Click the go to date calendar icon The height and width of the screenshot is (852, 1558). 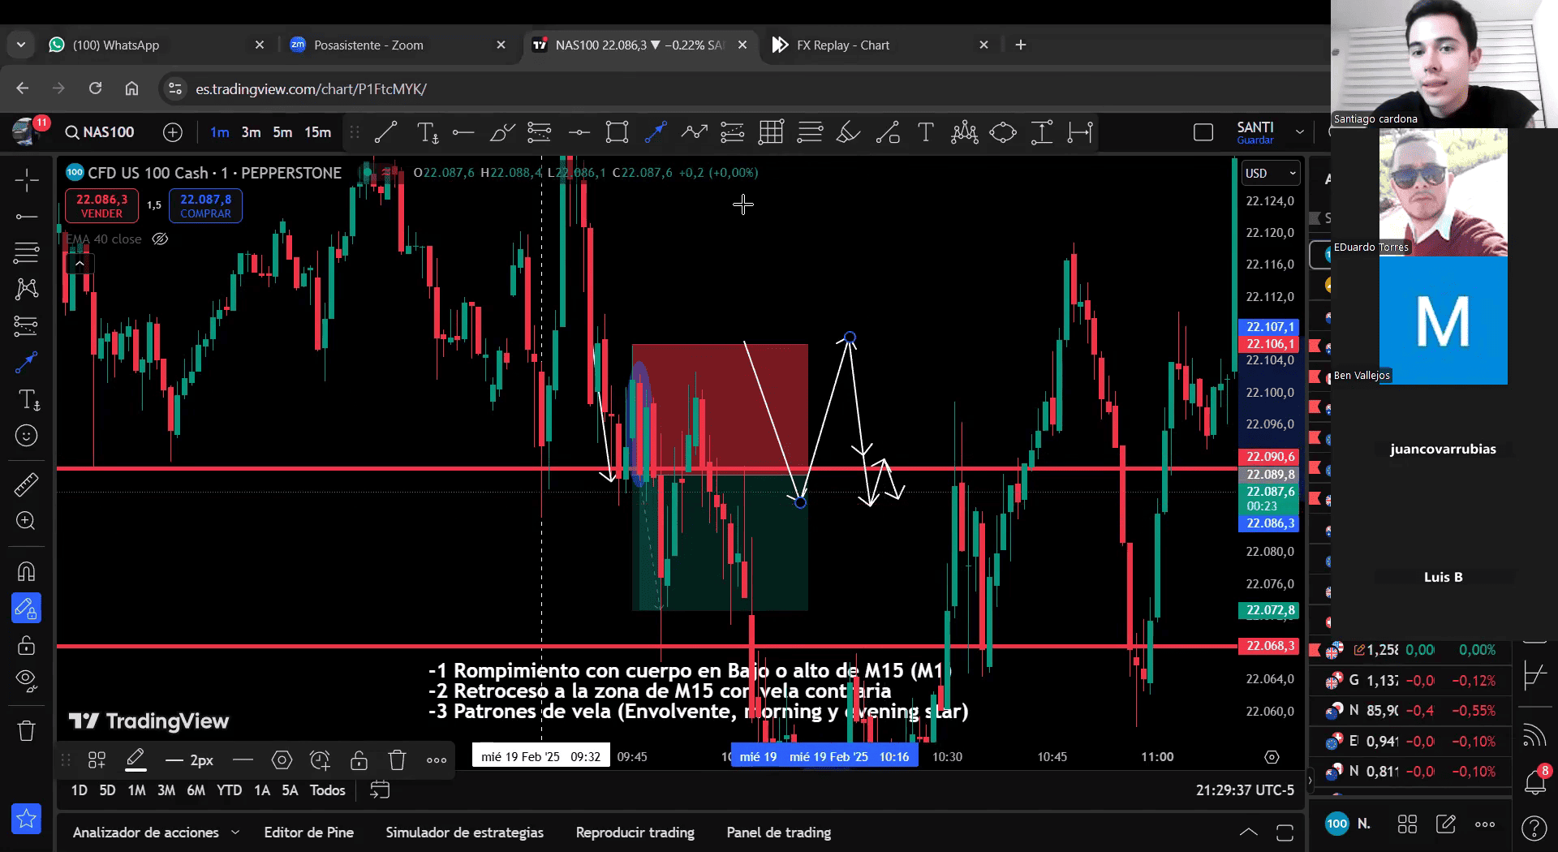coord(379,790)
